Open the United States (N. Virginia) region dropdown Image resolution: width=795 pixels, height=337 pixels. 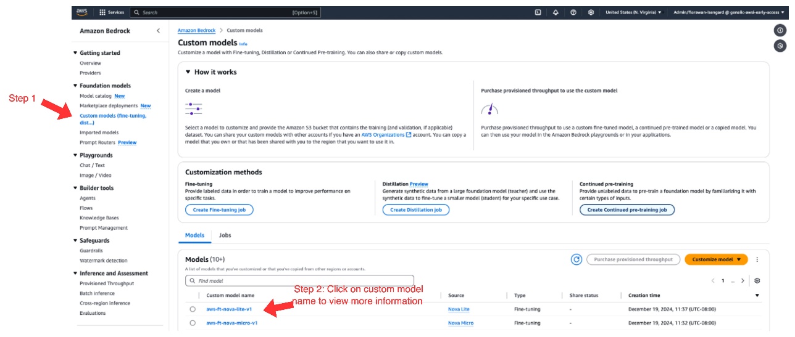(x=633, y=12)
